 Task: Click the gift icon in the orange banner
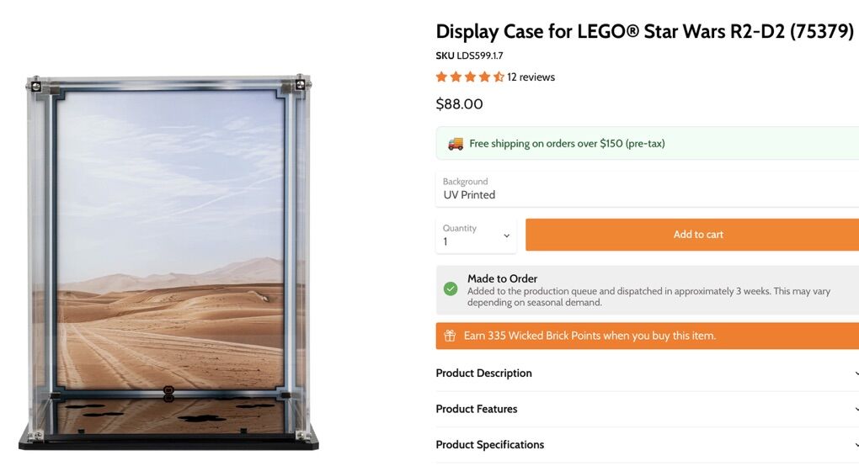click(450, 336)
